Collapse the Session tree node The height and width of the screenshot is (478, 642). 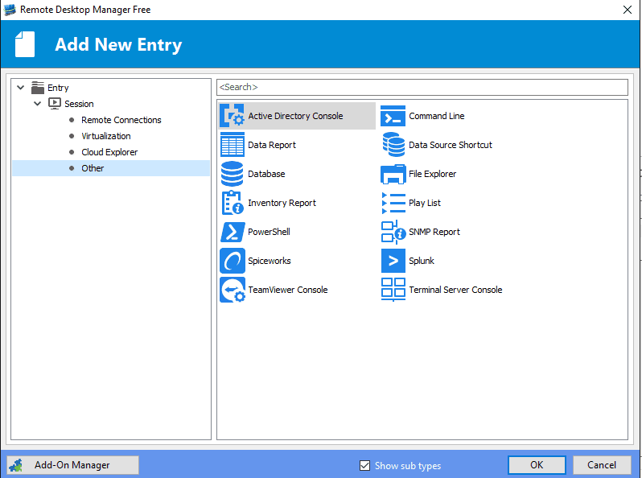coord(37,104)
